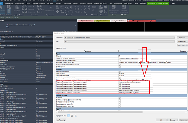Select the Offset tool icon
Screen dimensions: 188x123
62,7
